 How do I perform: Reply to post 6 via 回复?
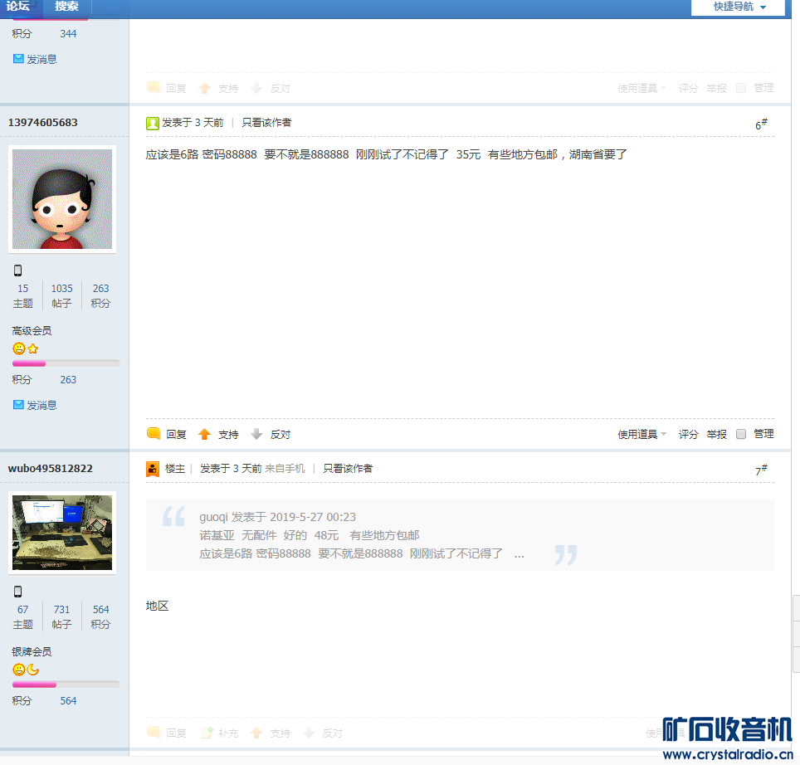[x=176, y=435]
